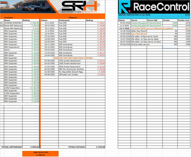191x157 pixels.
Task: Select the '€ 390,44' remaining balance cell
Action: tap(41, 155)
